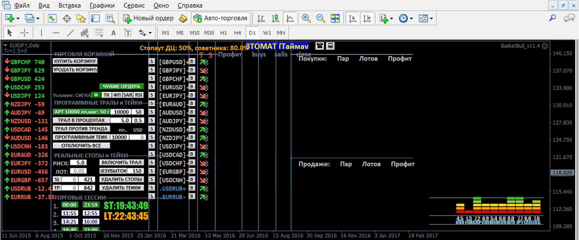Draw a trendline with the line tool
Image resolution: width=579 pixels, height=240 pixels.
(70, 33)
